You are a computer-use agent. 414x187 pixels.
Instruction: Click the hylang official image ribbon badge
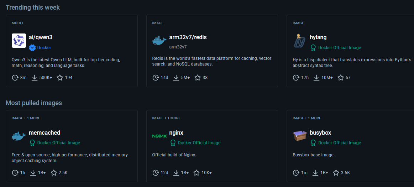point(313,47)
